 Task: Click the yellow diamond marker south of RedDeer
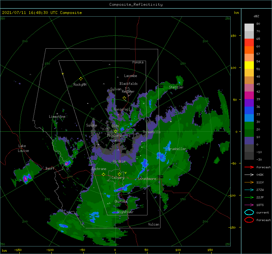(x=125, y=98)
